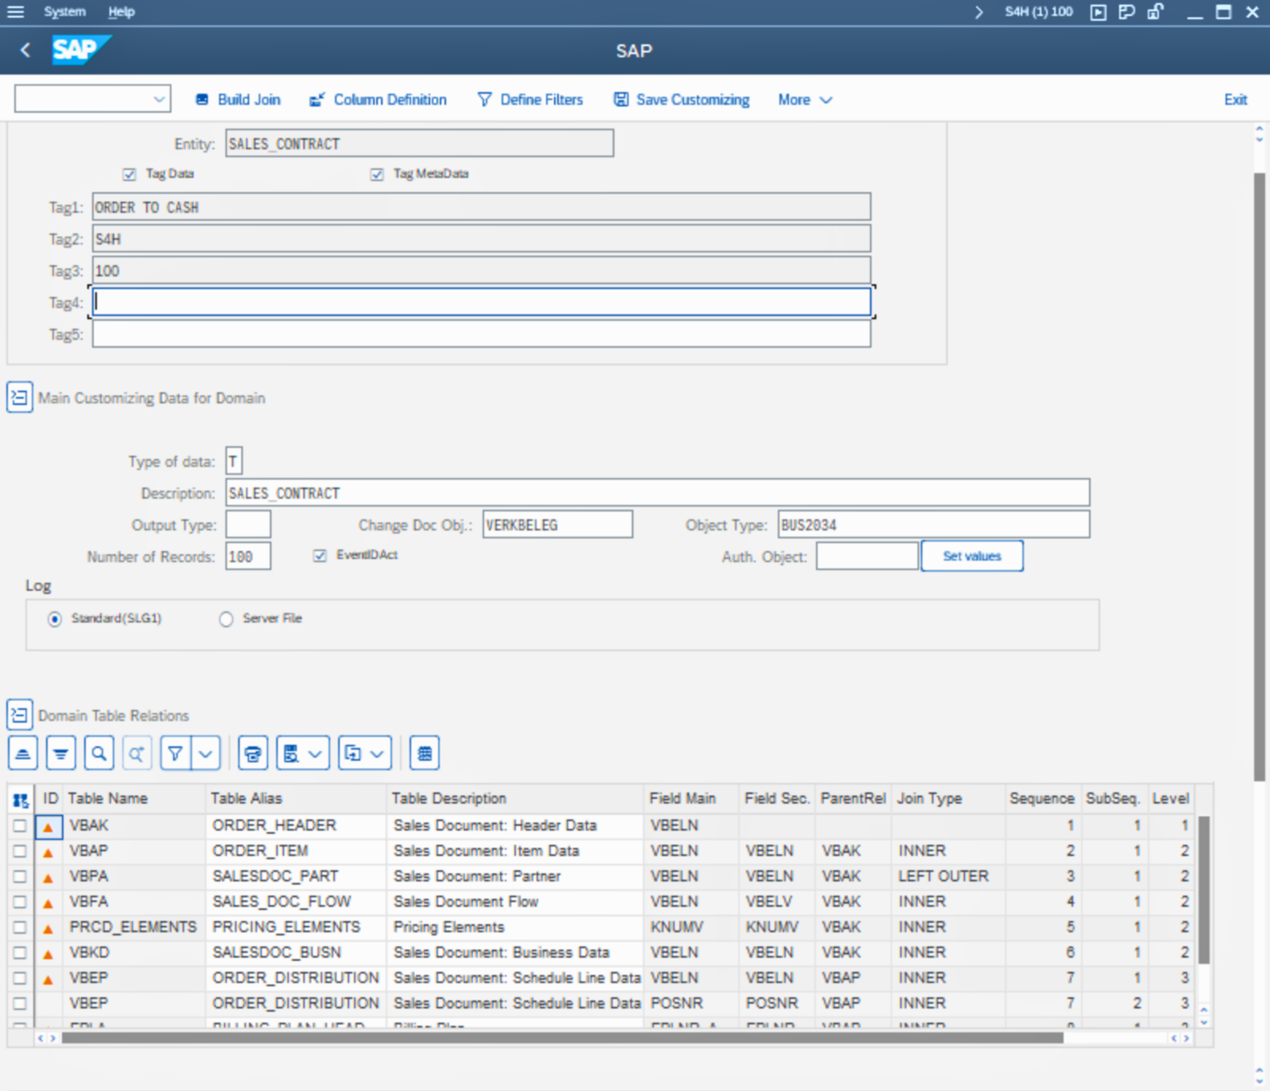Open the Help menu
The image size is (1270, 1091).
point(121,12)
